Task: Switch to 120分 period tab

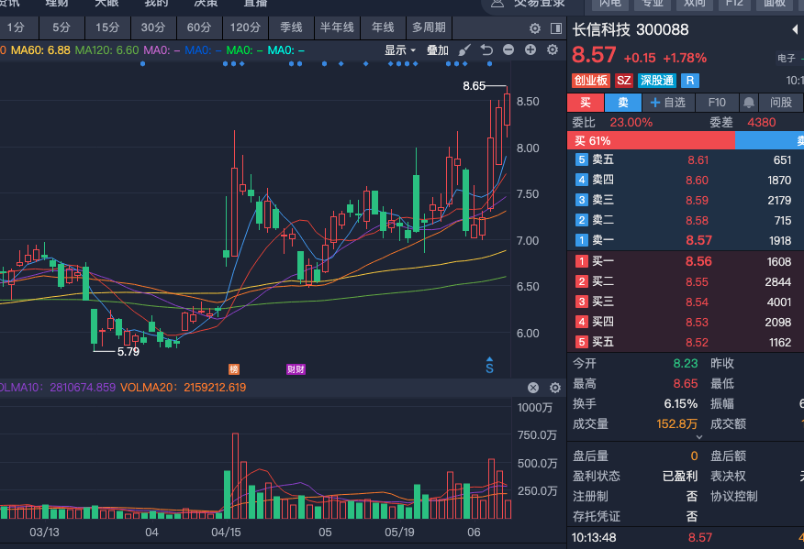Action: 245,27
